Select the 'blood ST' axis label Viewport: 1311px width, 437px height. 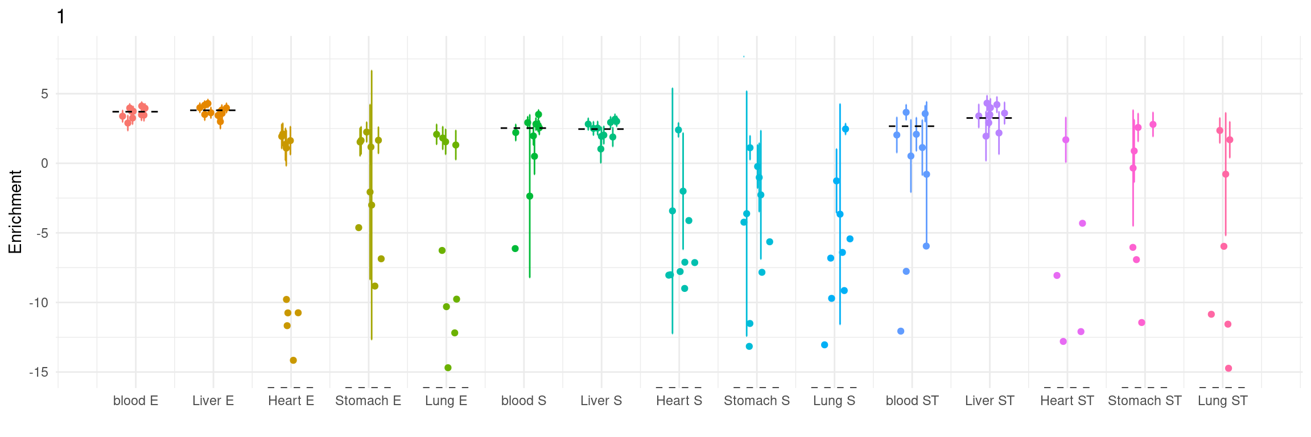912,401
